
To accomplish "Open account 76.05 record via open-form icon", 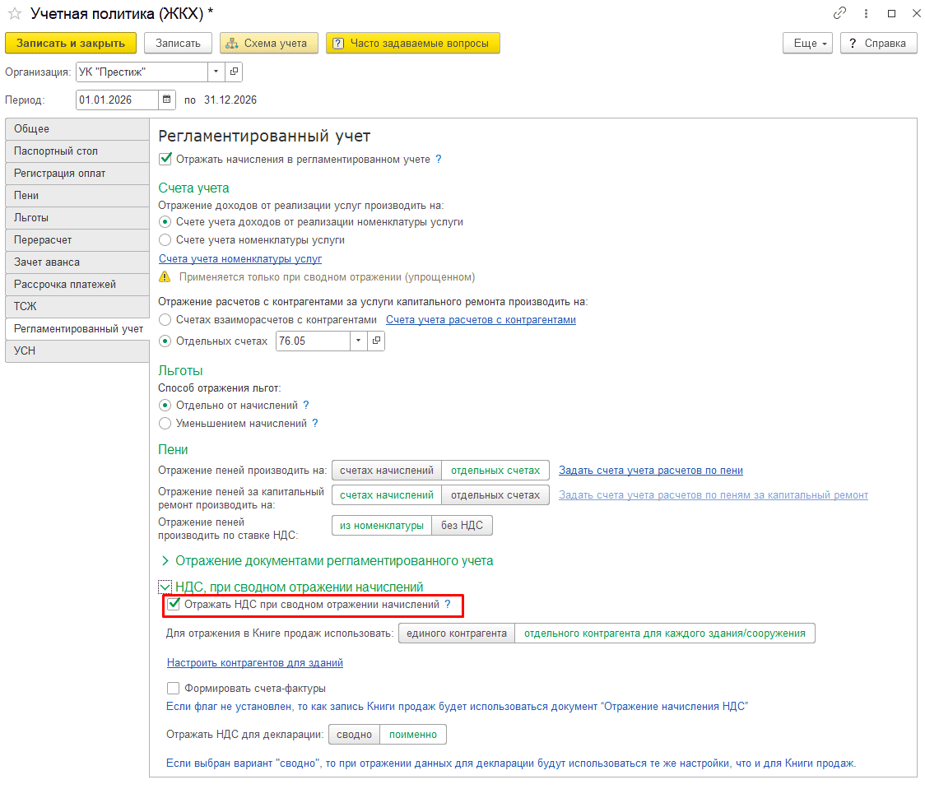I will click(x=376, y=341).
